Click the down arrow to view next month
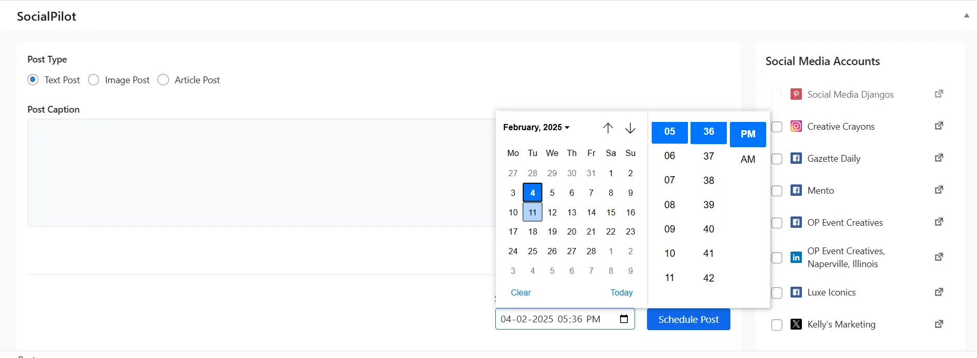977x358 pixels. point(630,128)
